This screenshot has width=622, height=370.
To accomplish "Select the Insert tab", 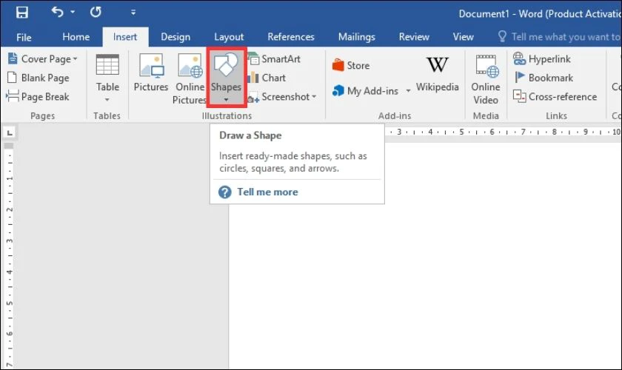I will (x=125, y=37).
